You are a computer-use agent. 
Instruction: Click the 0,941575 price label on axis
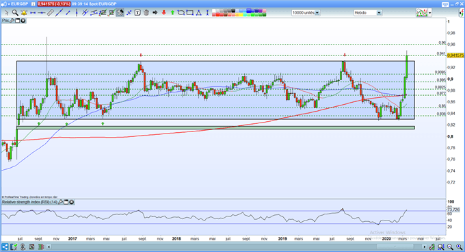tap(455, 55)
